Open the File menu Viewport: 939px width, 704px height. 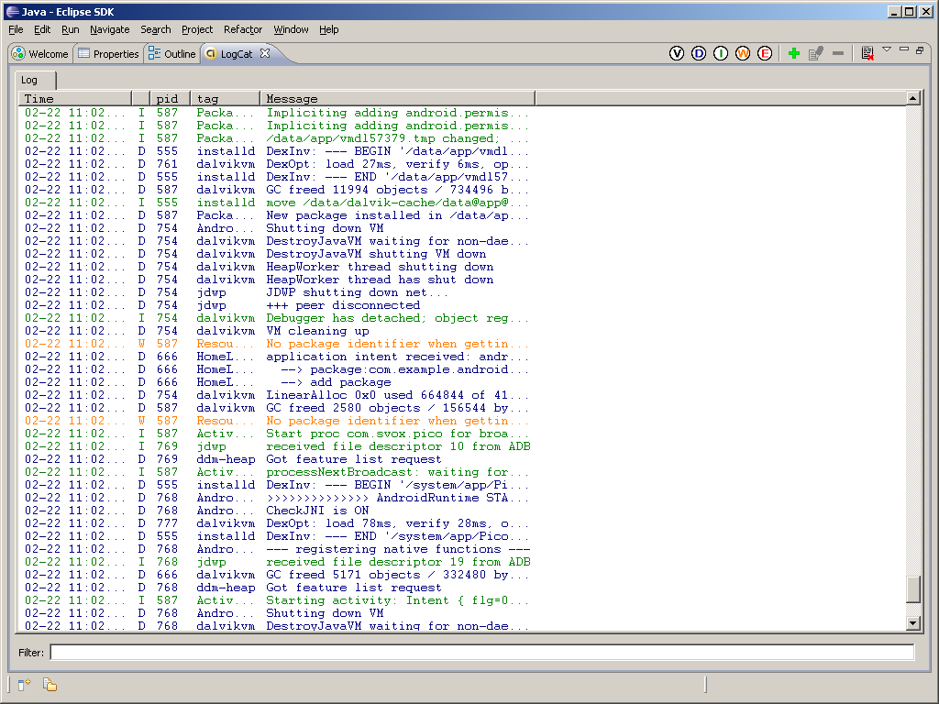pyautogui.click(x=16, y=29)
